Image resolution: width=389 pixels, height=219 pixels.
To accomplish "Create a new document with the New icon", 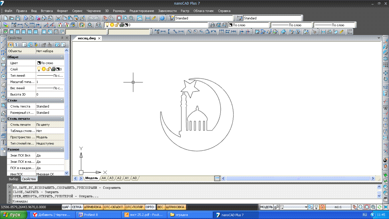I will click(6, 18).
